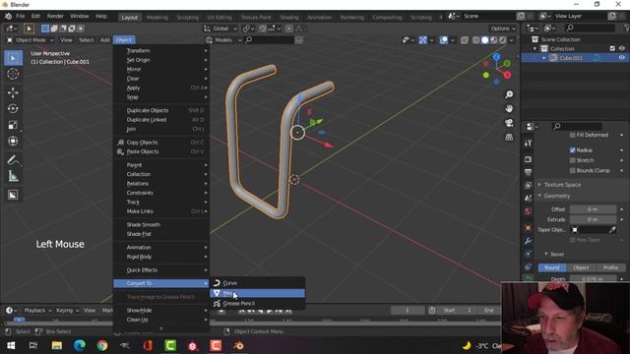
Task: Open the Tool properties tab icon
Action: coord(528,143)
